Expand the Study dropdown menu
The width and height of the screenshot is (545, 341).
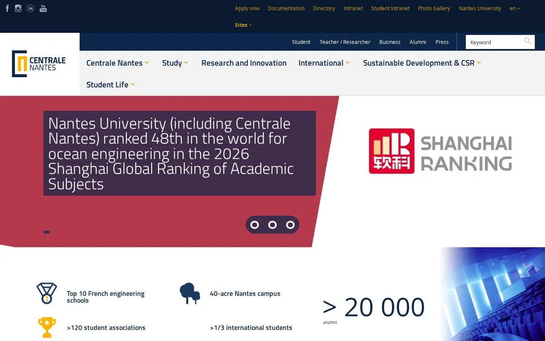pyautogui.click(x=175, y=63)
